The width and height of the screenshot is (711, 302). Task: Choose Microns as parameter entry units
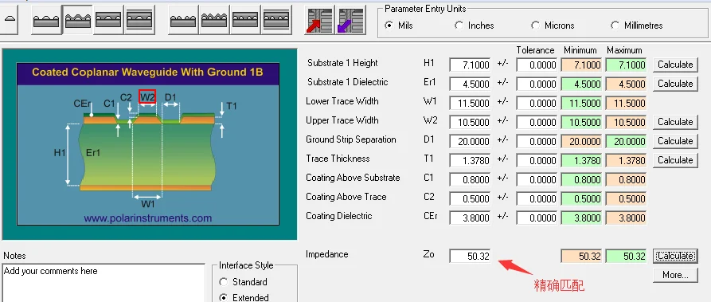553,25
